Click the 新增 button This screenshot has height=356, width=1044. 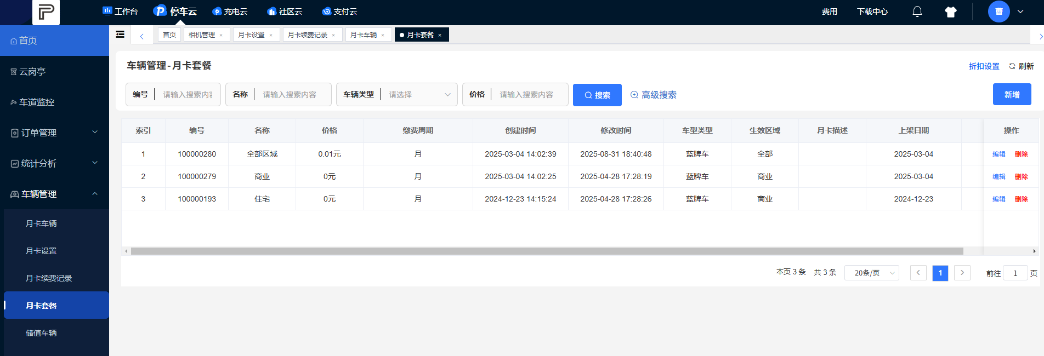[1012, 94]
